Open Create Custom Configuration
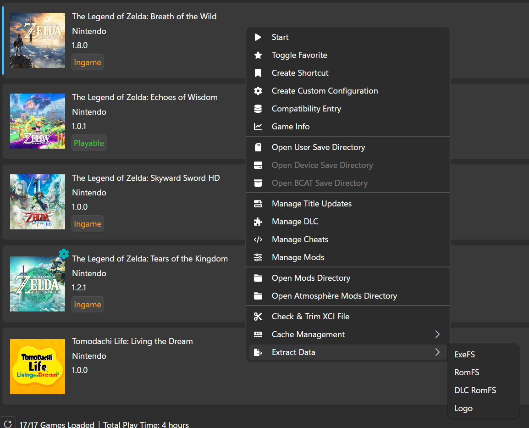Screen dimensions: 529x428 pyautogui.click(x=348, y=91)
